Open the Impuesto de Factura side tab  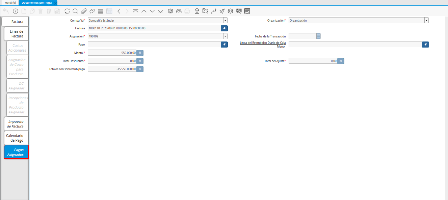coord(16,124)
